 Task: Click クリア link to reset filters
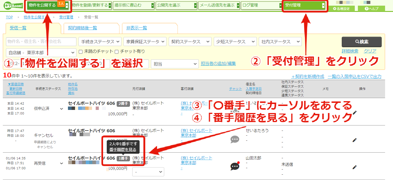point(370,51)
